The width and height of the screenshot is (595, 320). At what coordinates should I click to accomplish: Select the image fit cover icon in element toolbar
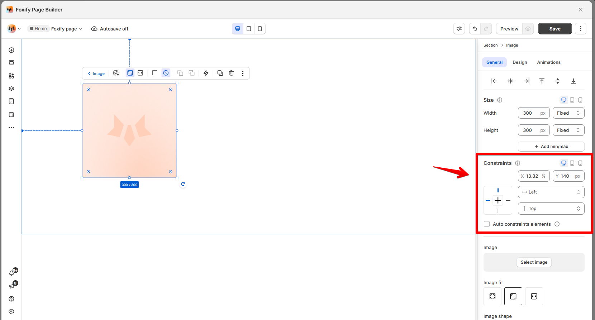[x=130, y=73]
